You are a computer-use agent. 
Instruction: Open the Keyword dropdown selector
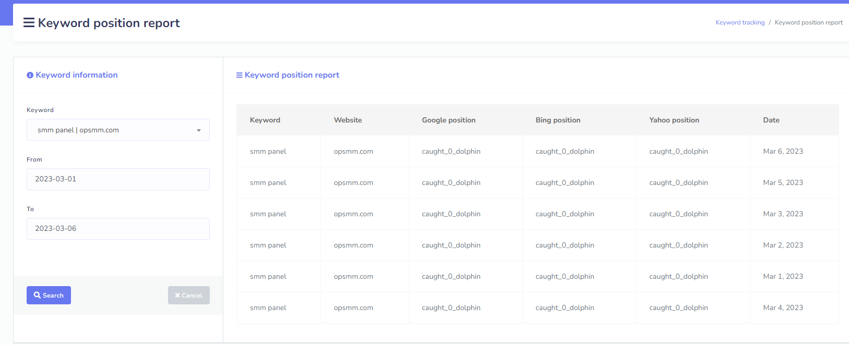(118, 130)
